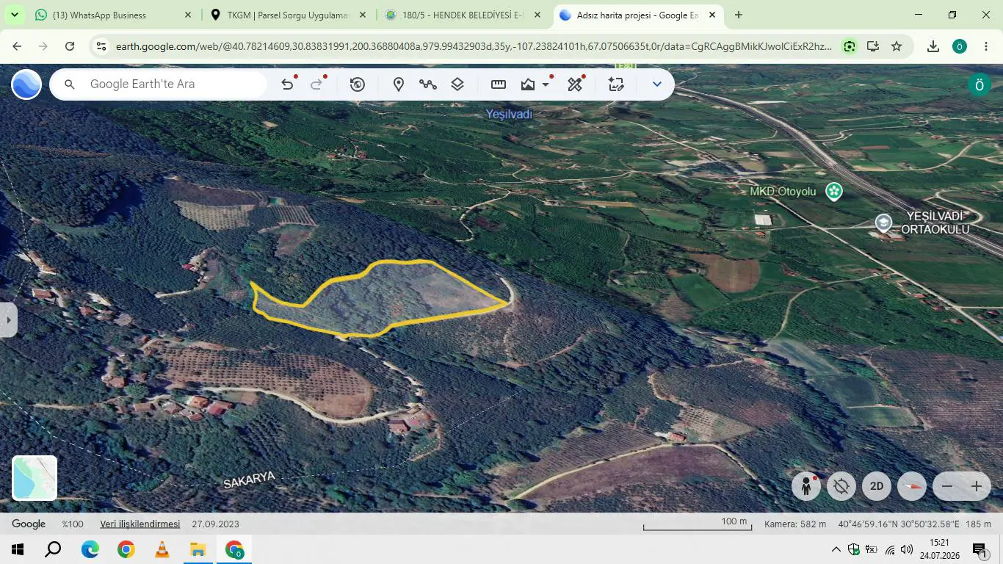Viewport: 1003px width, 564px height.
Task: Toggle the crossed-out location target button
Action: [x=841, y=486]
